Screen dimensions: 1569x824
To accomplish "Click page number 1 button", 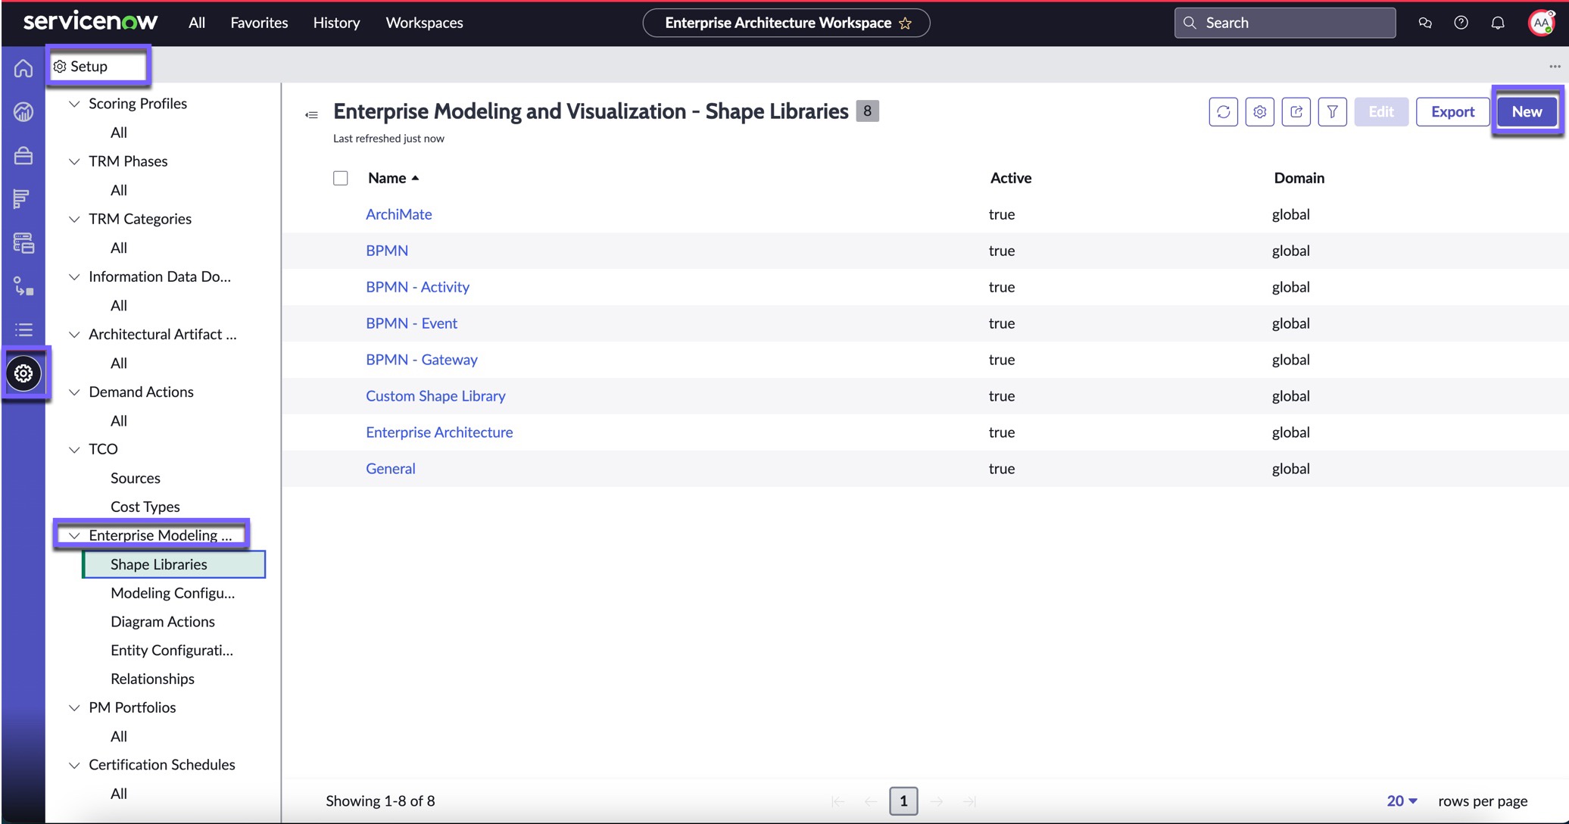I will 903,801.
